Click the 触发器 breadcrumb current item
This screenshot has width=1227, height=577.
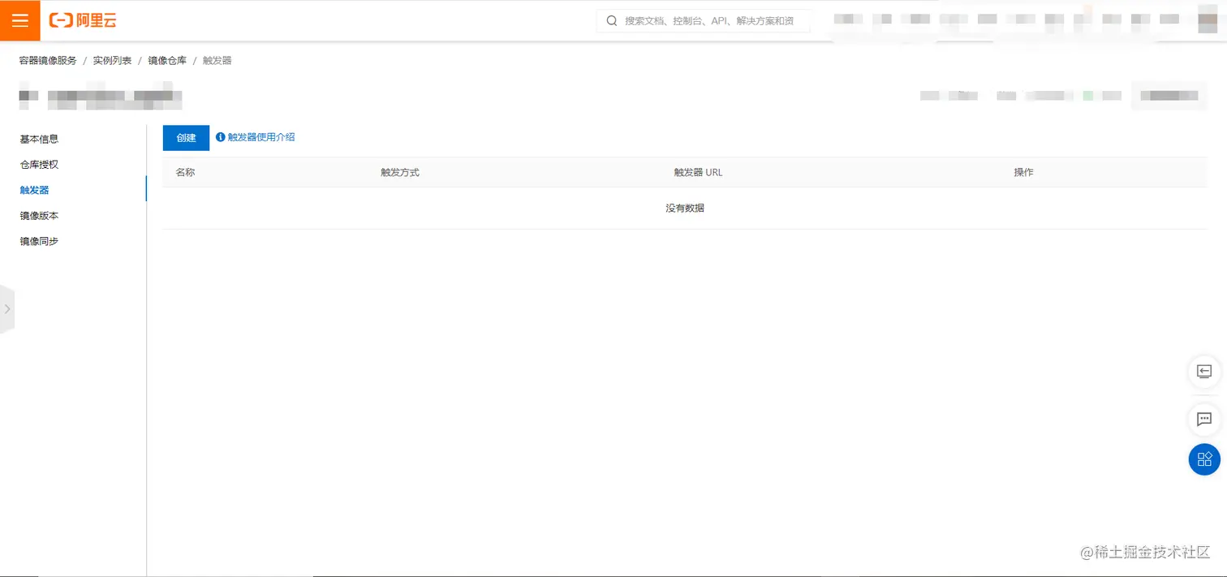[217, 61]
